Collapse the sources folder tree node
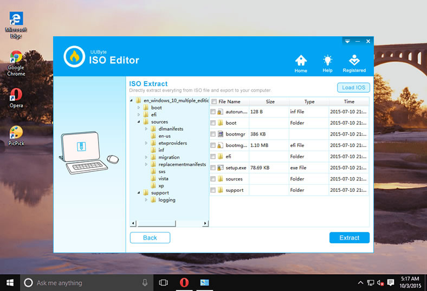The width and height of the screenshot is (427, 291). 139,122
